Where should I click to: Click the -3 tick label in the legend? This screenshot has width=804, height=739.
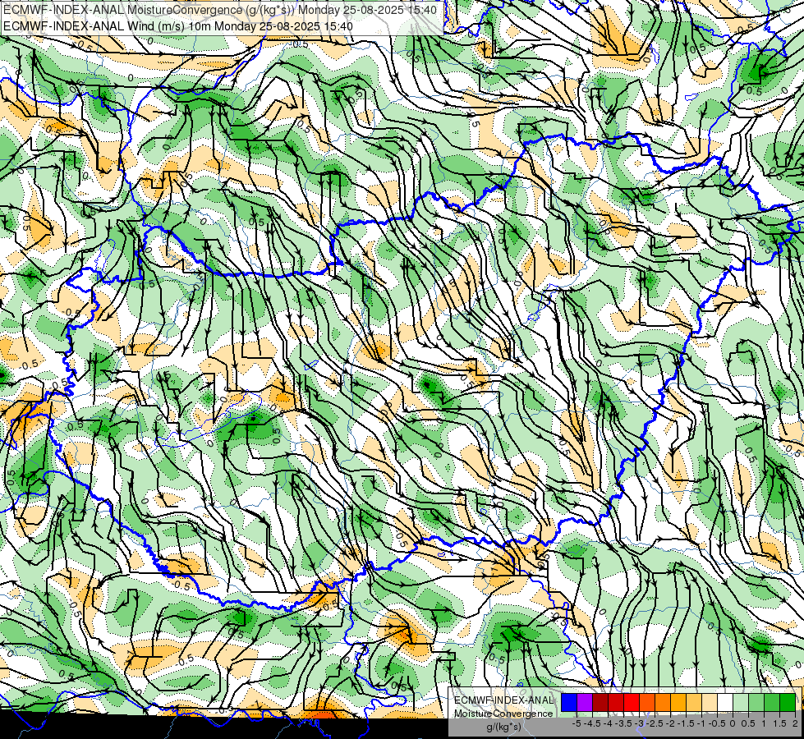coord(640,723)
